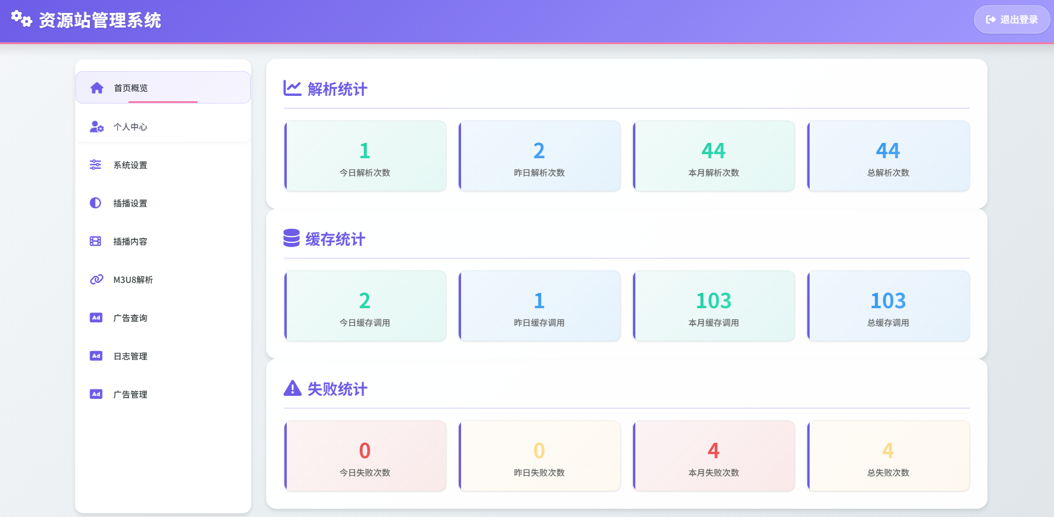Open 系统设置 in the sidebar
This screenshot has width=1054, height=517.
click(163, 165)
